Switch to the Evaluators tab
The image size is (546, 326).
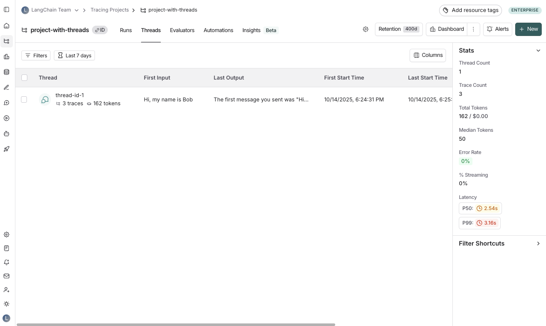(x=182, y=30)
